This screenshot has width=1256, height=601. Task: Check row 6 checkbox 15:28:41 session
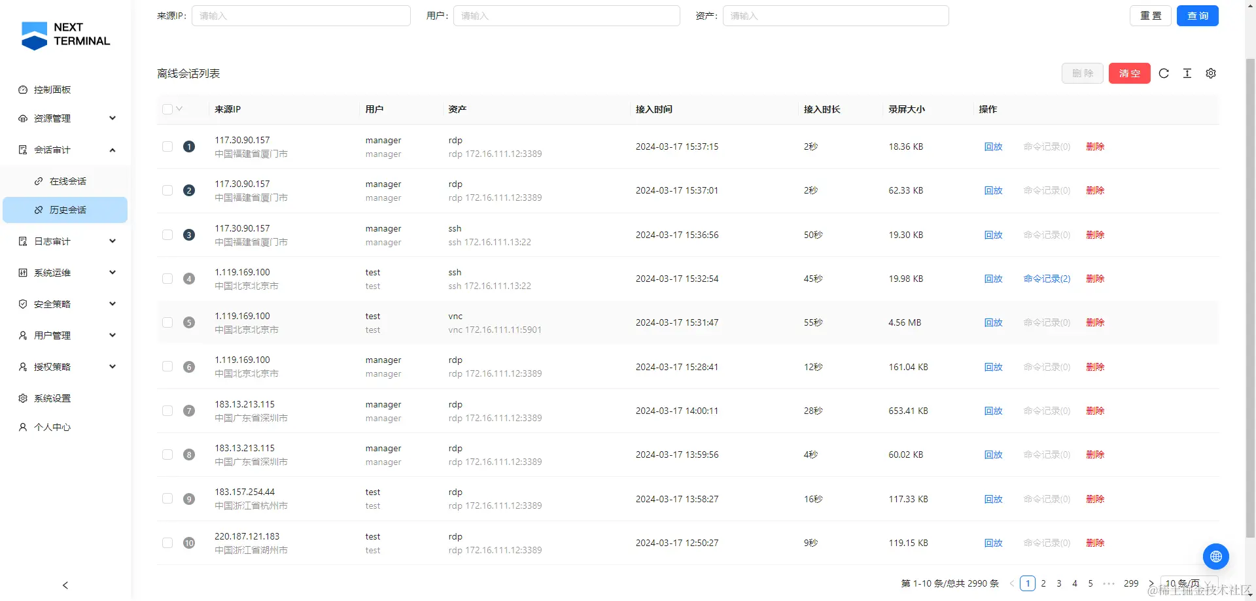point(167,367)
